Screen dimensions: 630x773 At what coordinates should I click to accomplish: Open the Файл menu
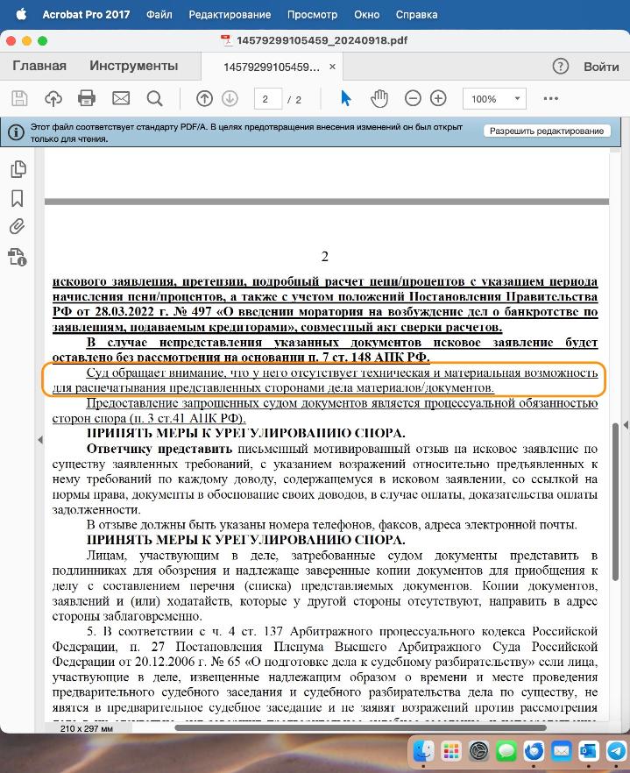(x=159, y=14)
